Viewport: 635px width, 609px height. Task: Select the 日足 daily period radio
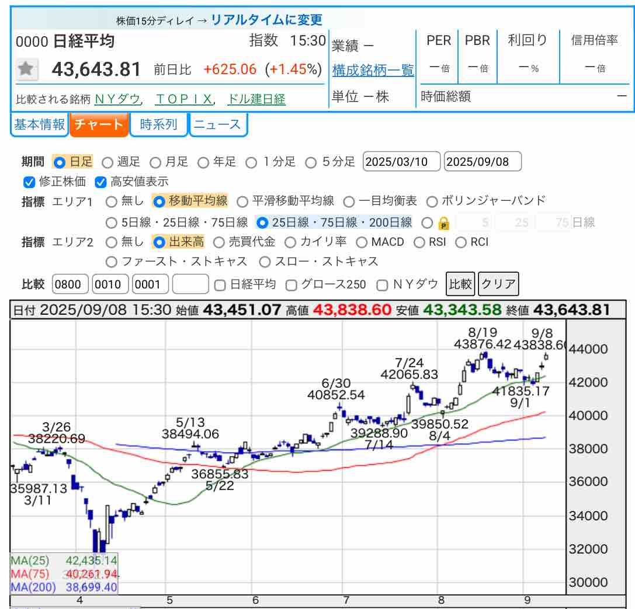coord(60,162)
